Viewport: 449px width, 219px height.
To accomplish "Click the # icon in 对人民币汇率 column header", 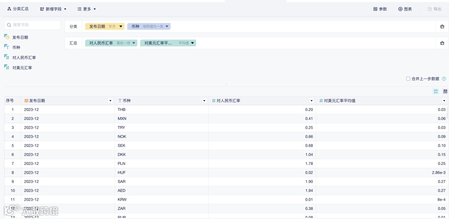I will [214, 101].
